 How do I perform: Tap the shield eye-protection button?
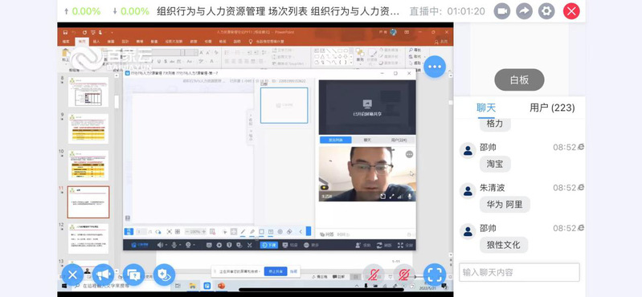pos(164,275)
